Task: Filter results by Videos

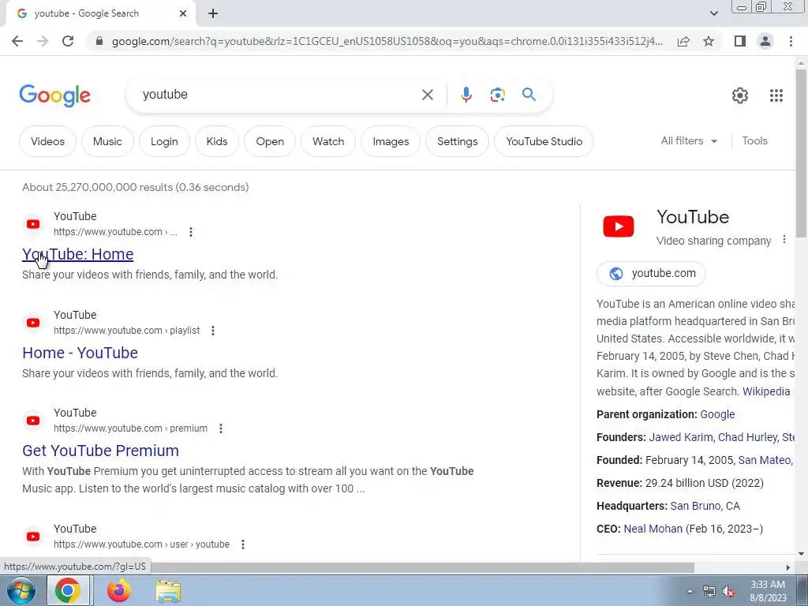Action: (47, 141)
